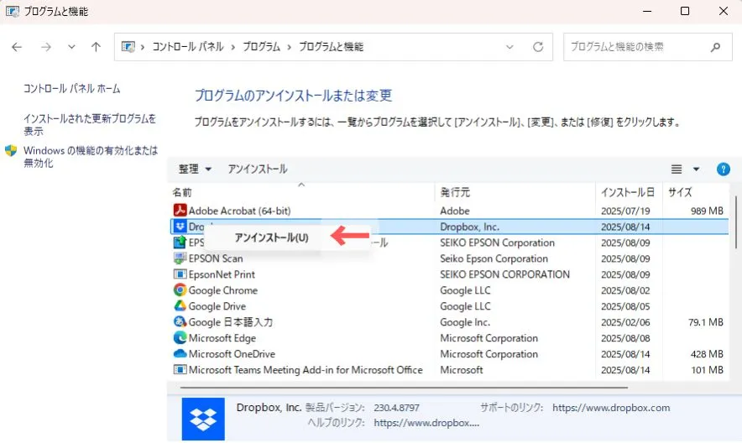Viewport: 742px width, 443px height.
Task: Click the EpsonNet Print program icon
Action: coord(180,274)
